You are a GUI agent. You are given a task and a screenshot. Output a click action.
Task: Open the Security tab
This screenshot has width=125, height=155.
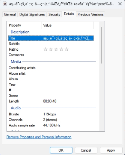[54, 14]
